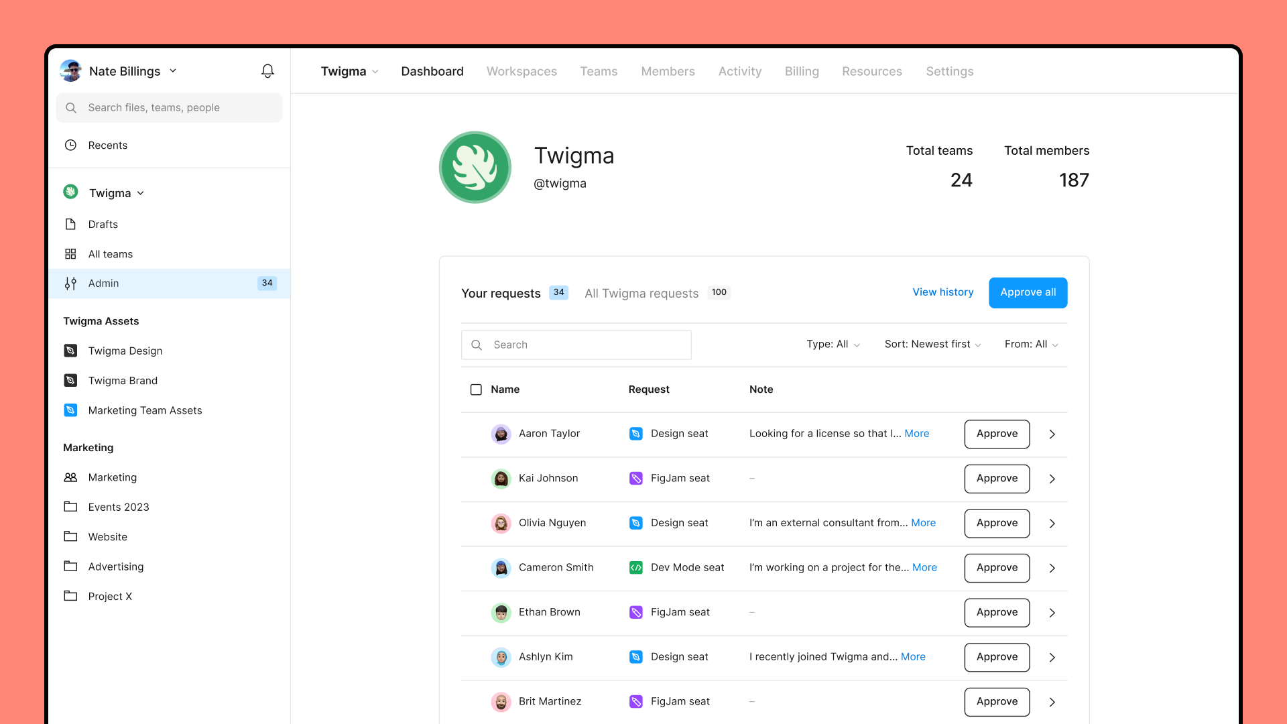The image size is (1287, 724).
Task: Open the Sort: Newest first dropdown
Action: point(932,344)
